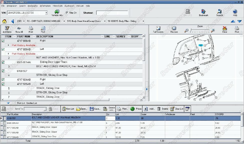Restore the illustration view

pyautogui.click(x=174, y=29)
